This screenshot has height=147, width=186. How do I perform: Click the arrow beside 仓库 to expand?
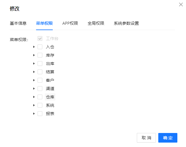pos(34,97)
